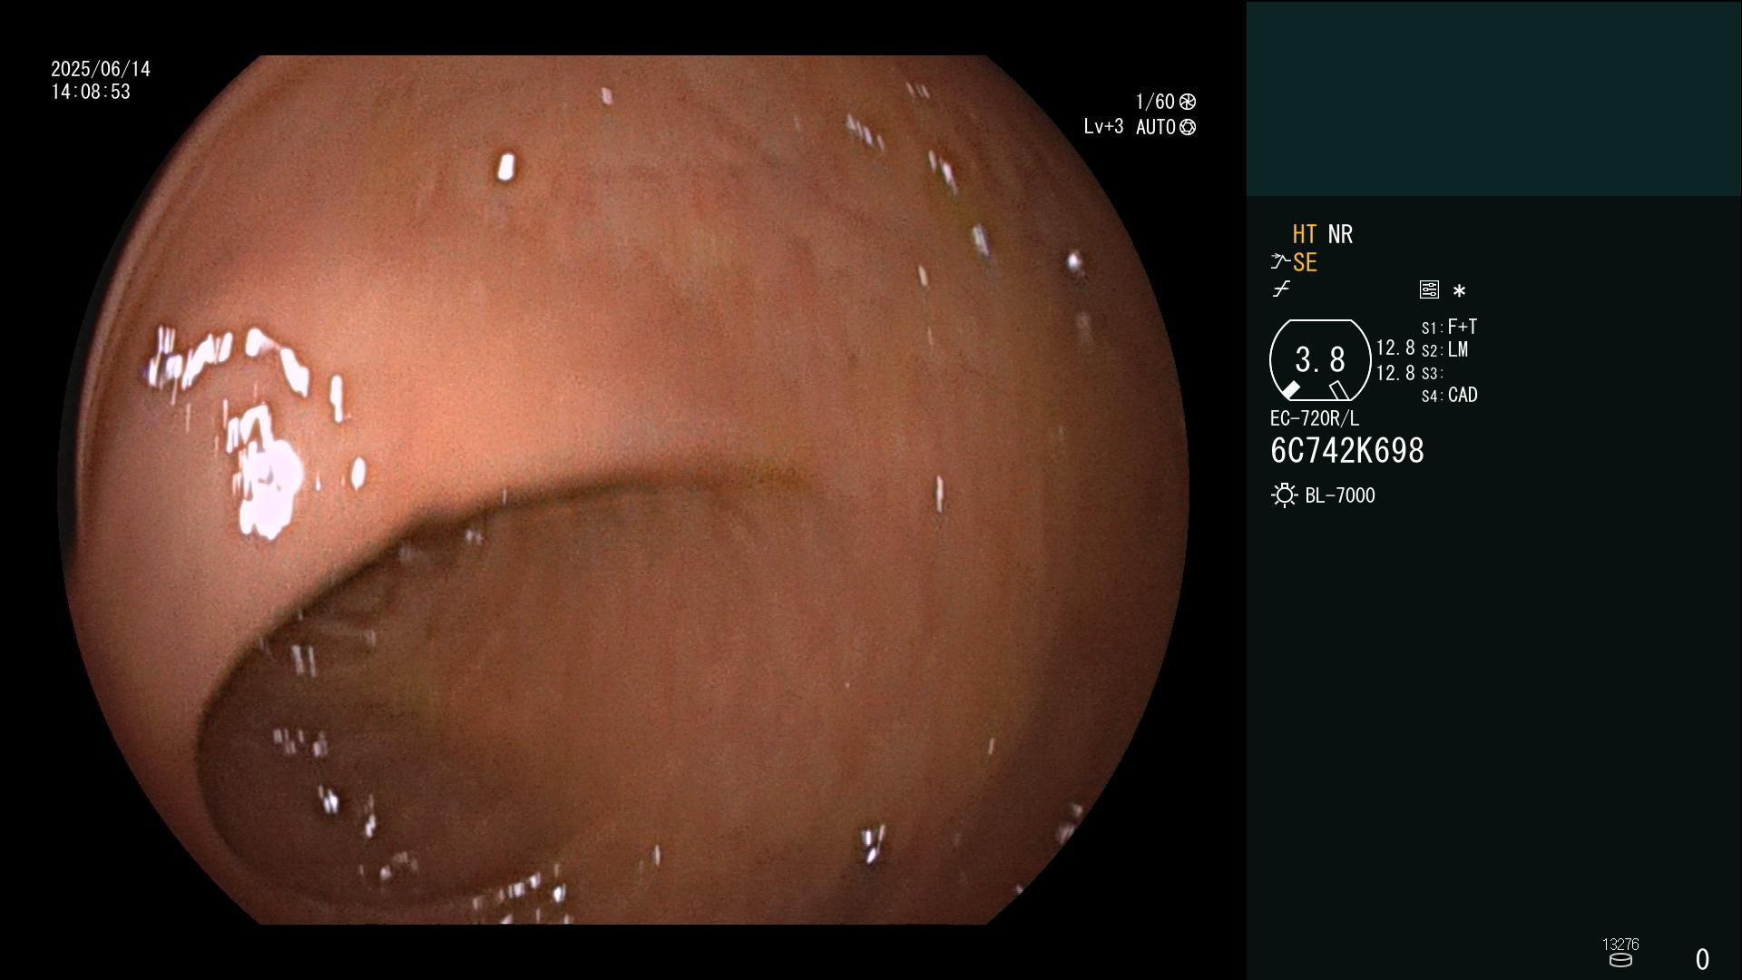Select the 3.8 scope diameter value
The width and height of the screenshot is (1742, 980).
coord(1320,360)
